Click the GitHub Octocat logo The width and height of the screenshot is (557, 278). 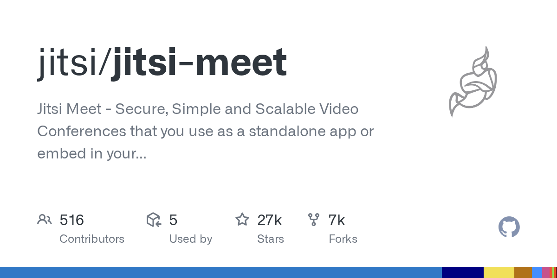pyautogui.click(x=509, y=227)
